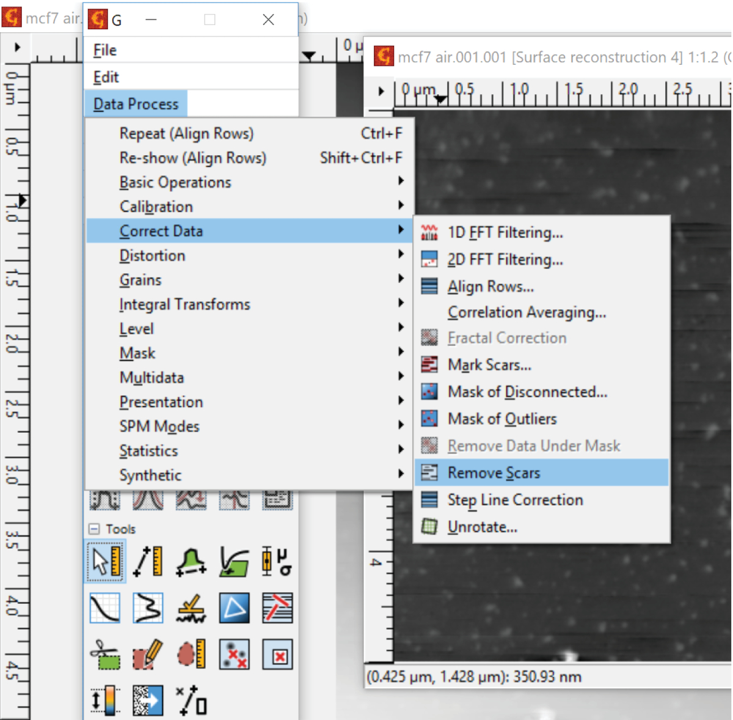733x720 pixels.
Task: Open the Level submenu
Action: 137,329
